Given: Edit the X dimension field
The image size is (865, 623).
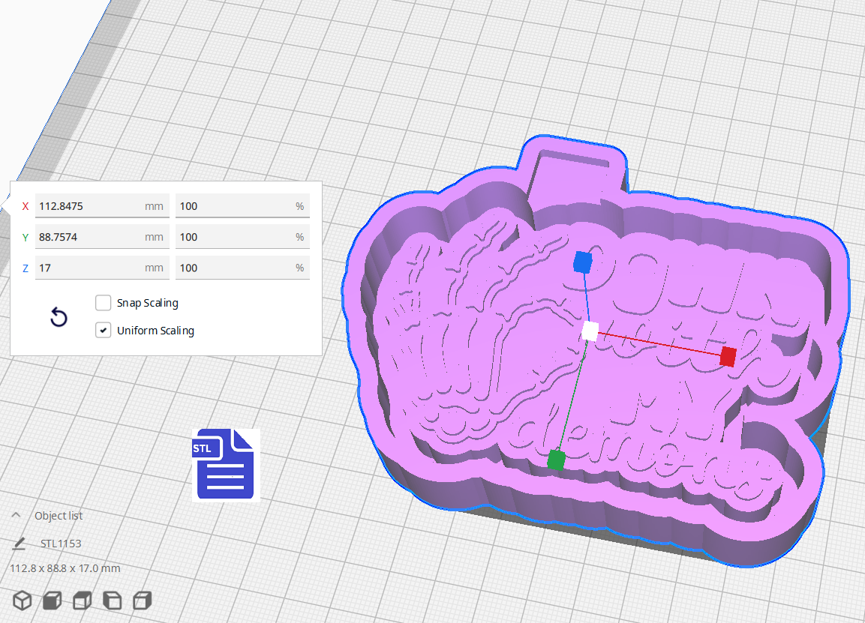Looking at the screenshot, I should coord(102,205).
